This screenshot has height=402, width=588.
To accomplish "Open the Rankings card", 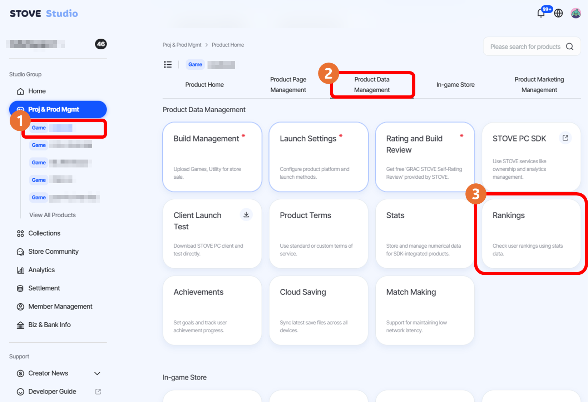I will pyautogui.click(x=531, y=234).
